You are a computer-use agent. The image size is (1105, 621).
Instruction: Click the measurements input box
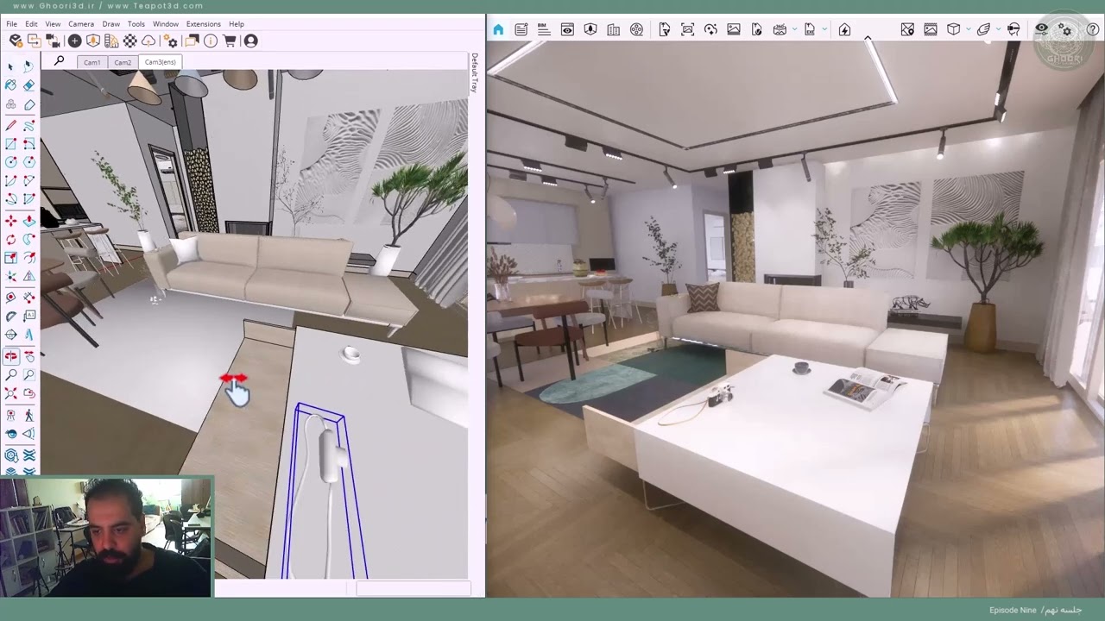click(x=413, y=588)
